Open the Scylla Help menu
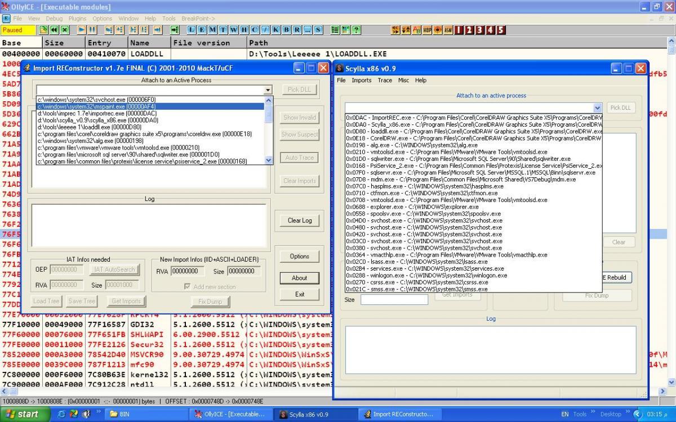 click(x=421, y=80)
